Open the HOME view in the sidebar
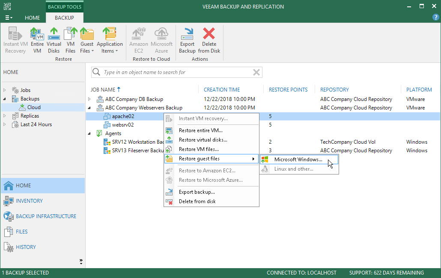 click(x=43, y=185)
